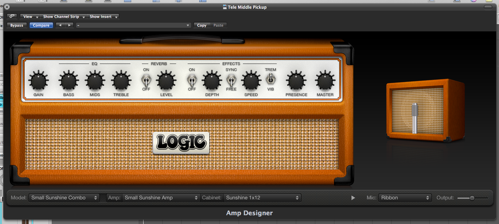Open the Mic dropdown Ribbon
The height and width of the screenshot is (224, 499).
pyautogui.click(x=405, y=198)
